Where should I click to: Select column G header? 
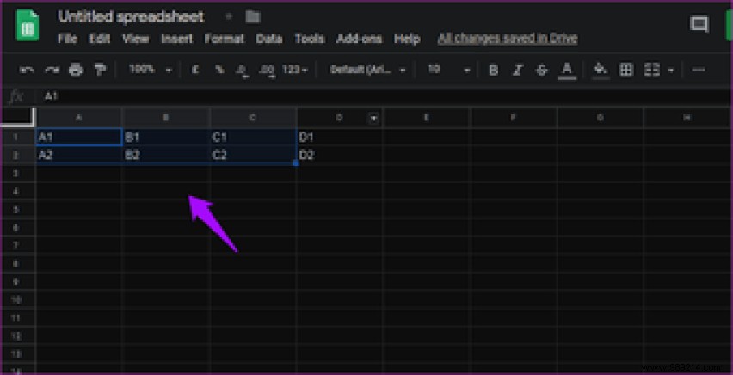600,118
